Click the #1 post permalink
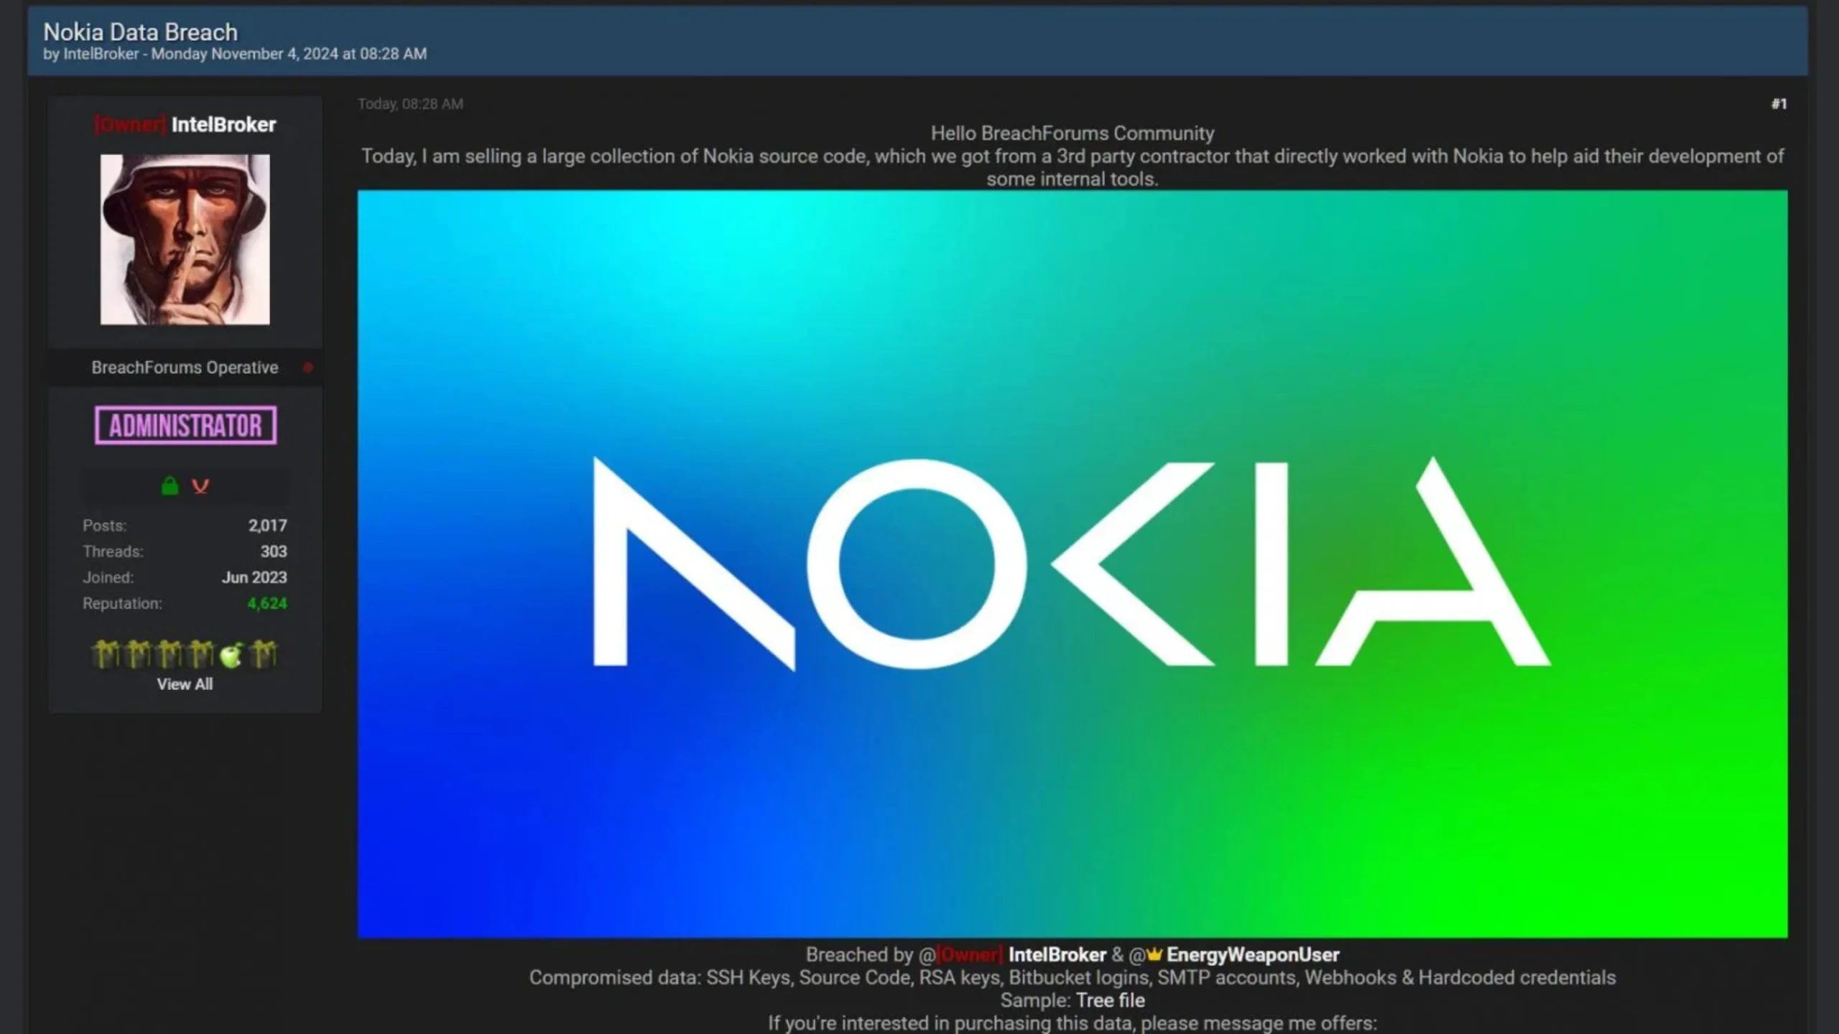Viewport: 1839px width, 1034px height. pyautogui.click(x=1779, y=104)
